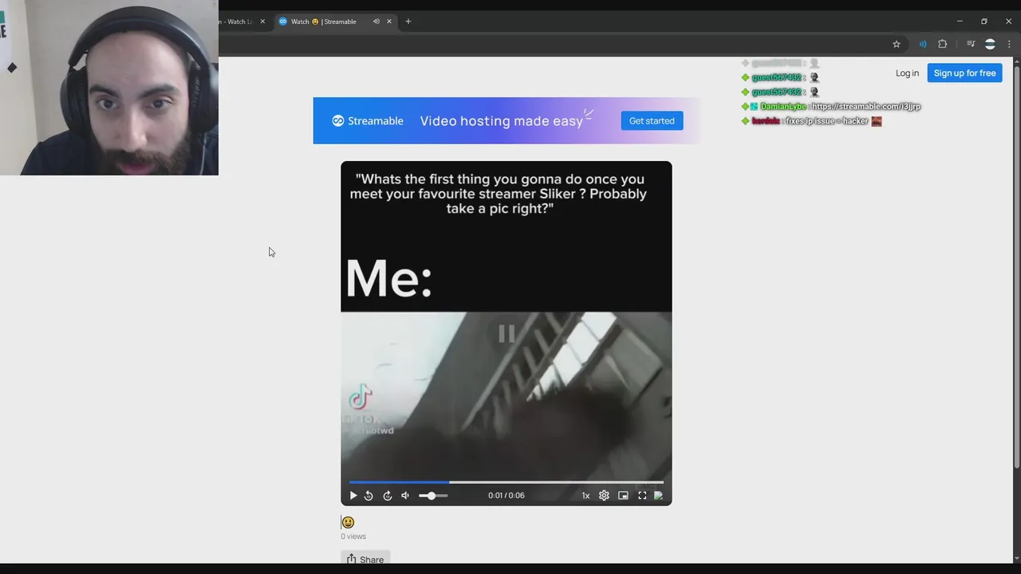Mute tab via speaker icon on Streamable tab
This screenshot has height=574, width=1021.
point(376,22)
